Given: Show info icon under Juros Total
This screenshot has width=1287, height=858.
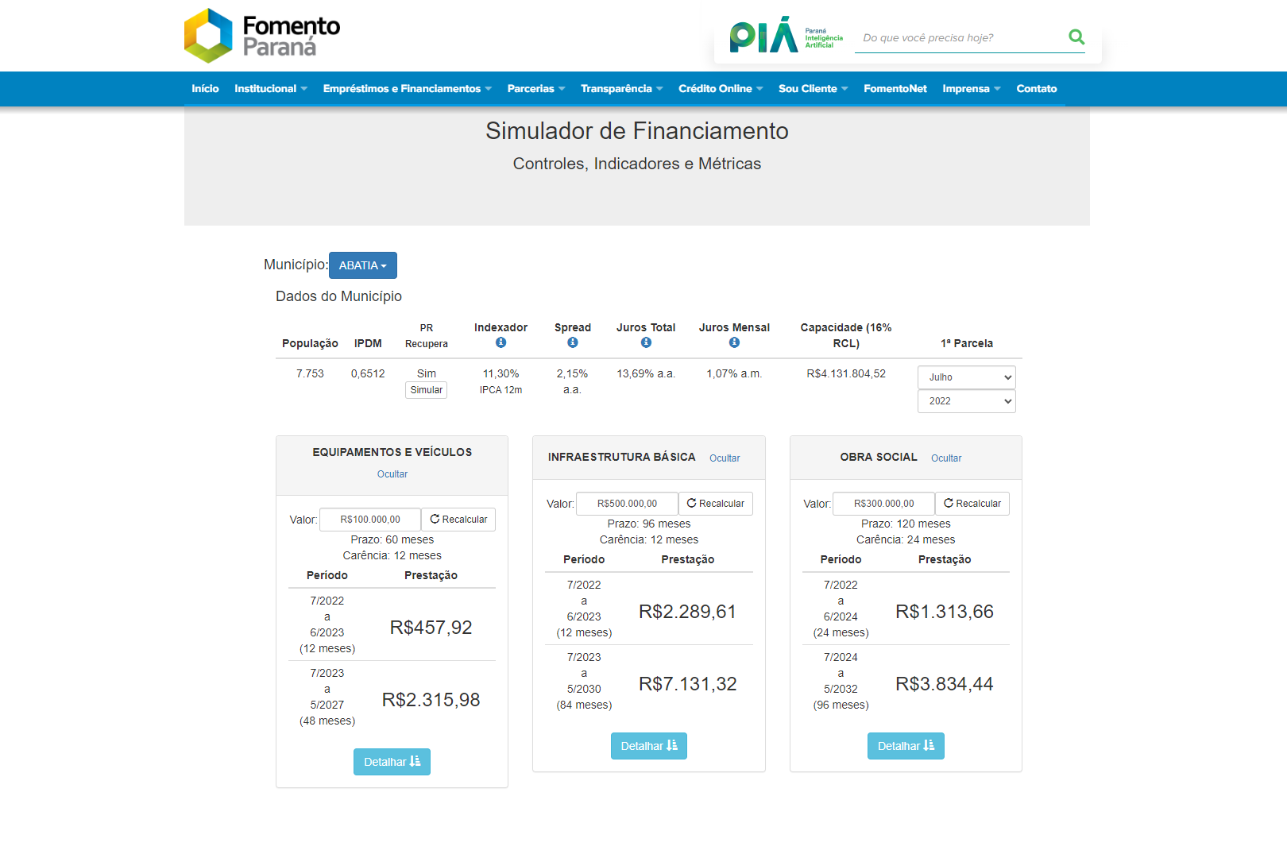Looking at the screenshot, I should [x=646, y=342].
